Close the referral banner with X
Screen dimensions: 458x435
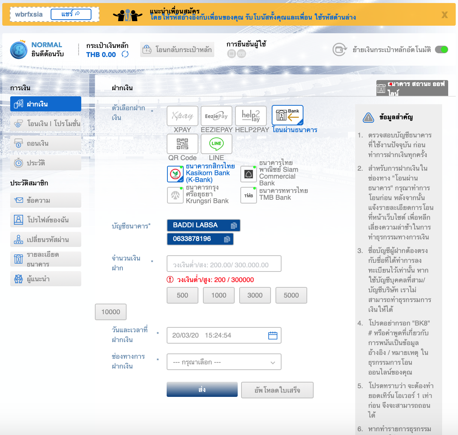point(444,15)
